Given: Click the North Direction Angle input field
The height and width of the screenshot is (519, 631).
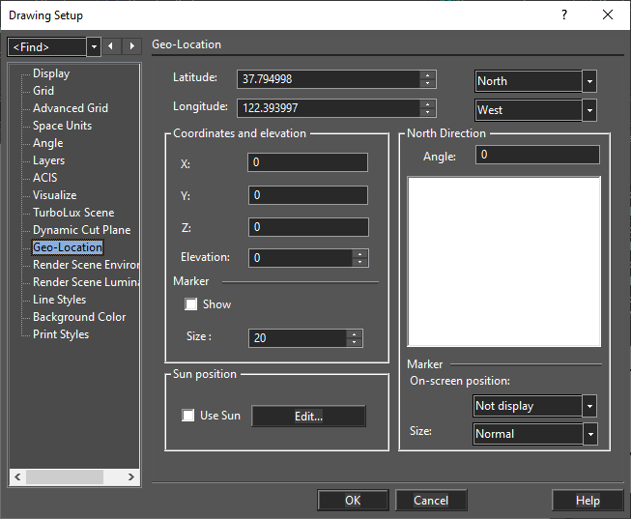Looking at the screenshot, I should (537, 155).
